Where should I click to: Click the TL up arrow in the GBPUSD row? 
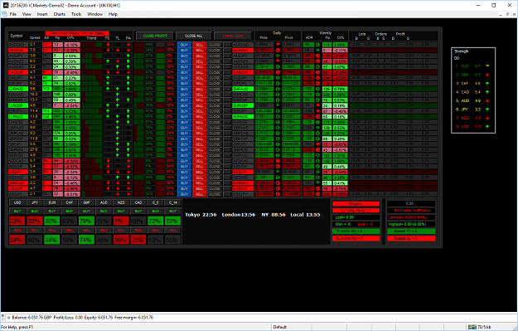pyautogui.click(x=118, y=155)
